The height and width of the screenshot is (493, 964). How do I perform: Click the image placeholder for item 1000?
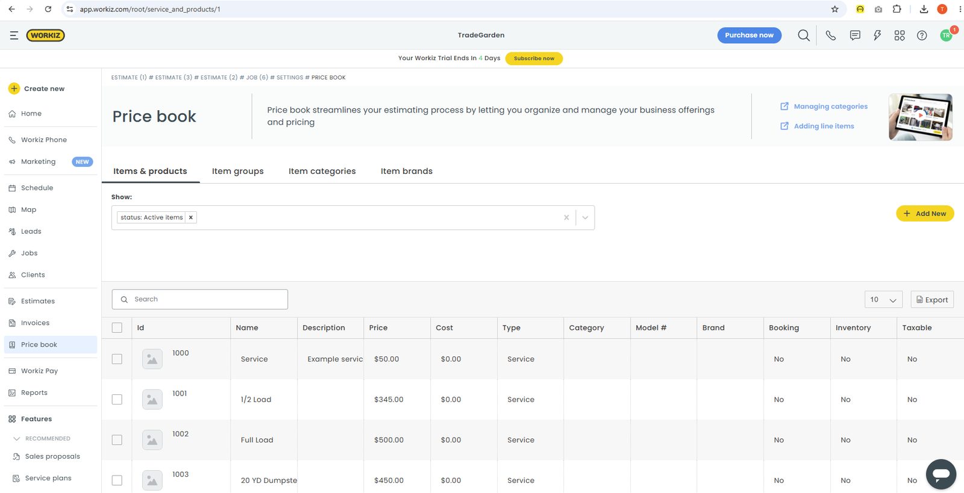[152, 359]
